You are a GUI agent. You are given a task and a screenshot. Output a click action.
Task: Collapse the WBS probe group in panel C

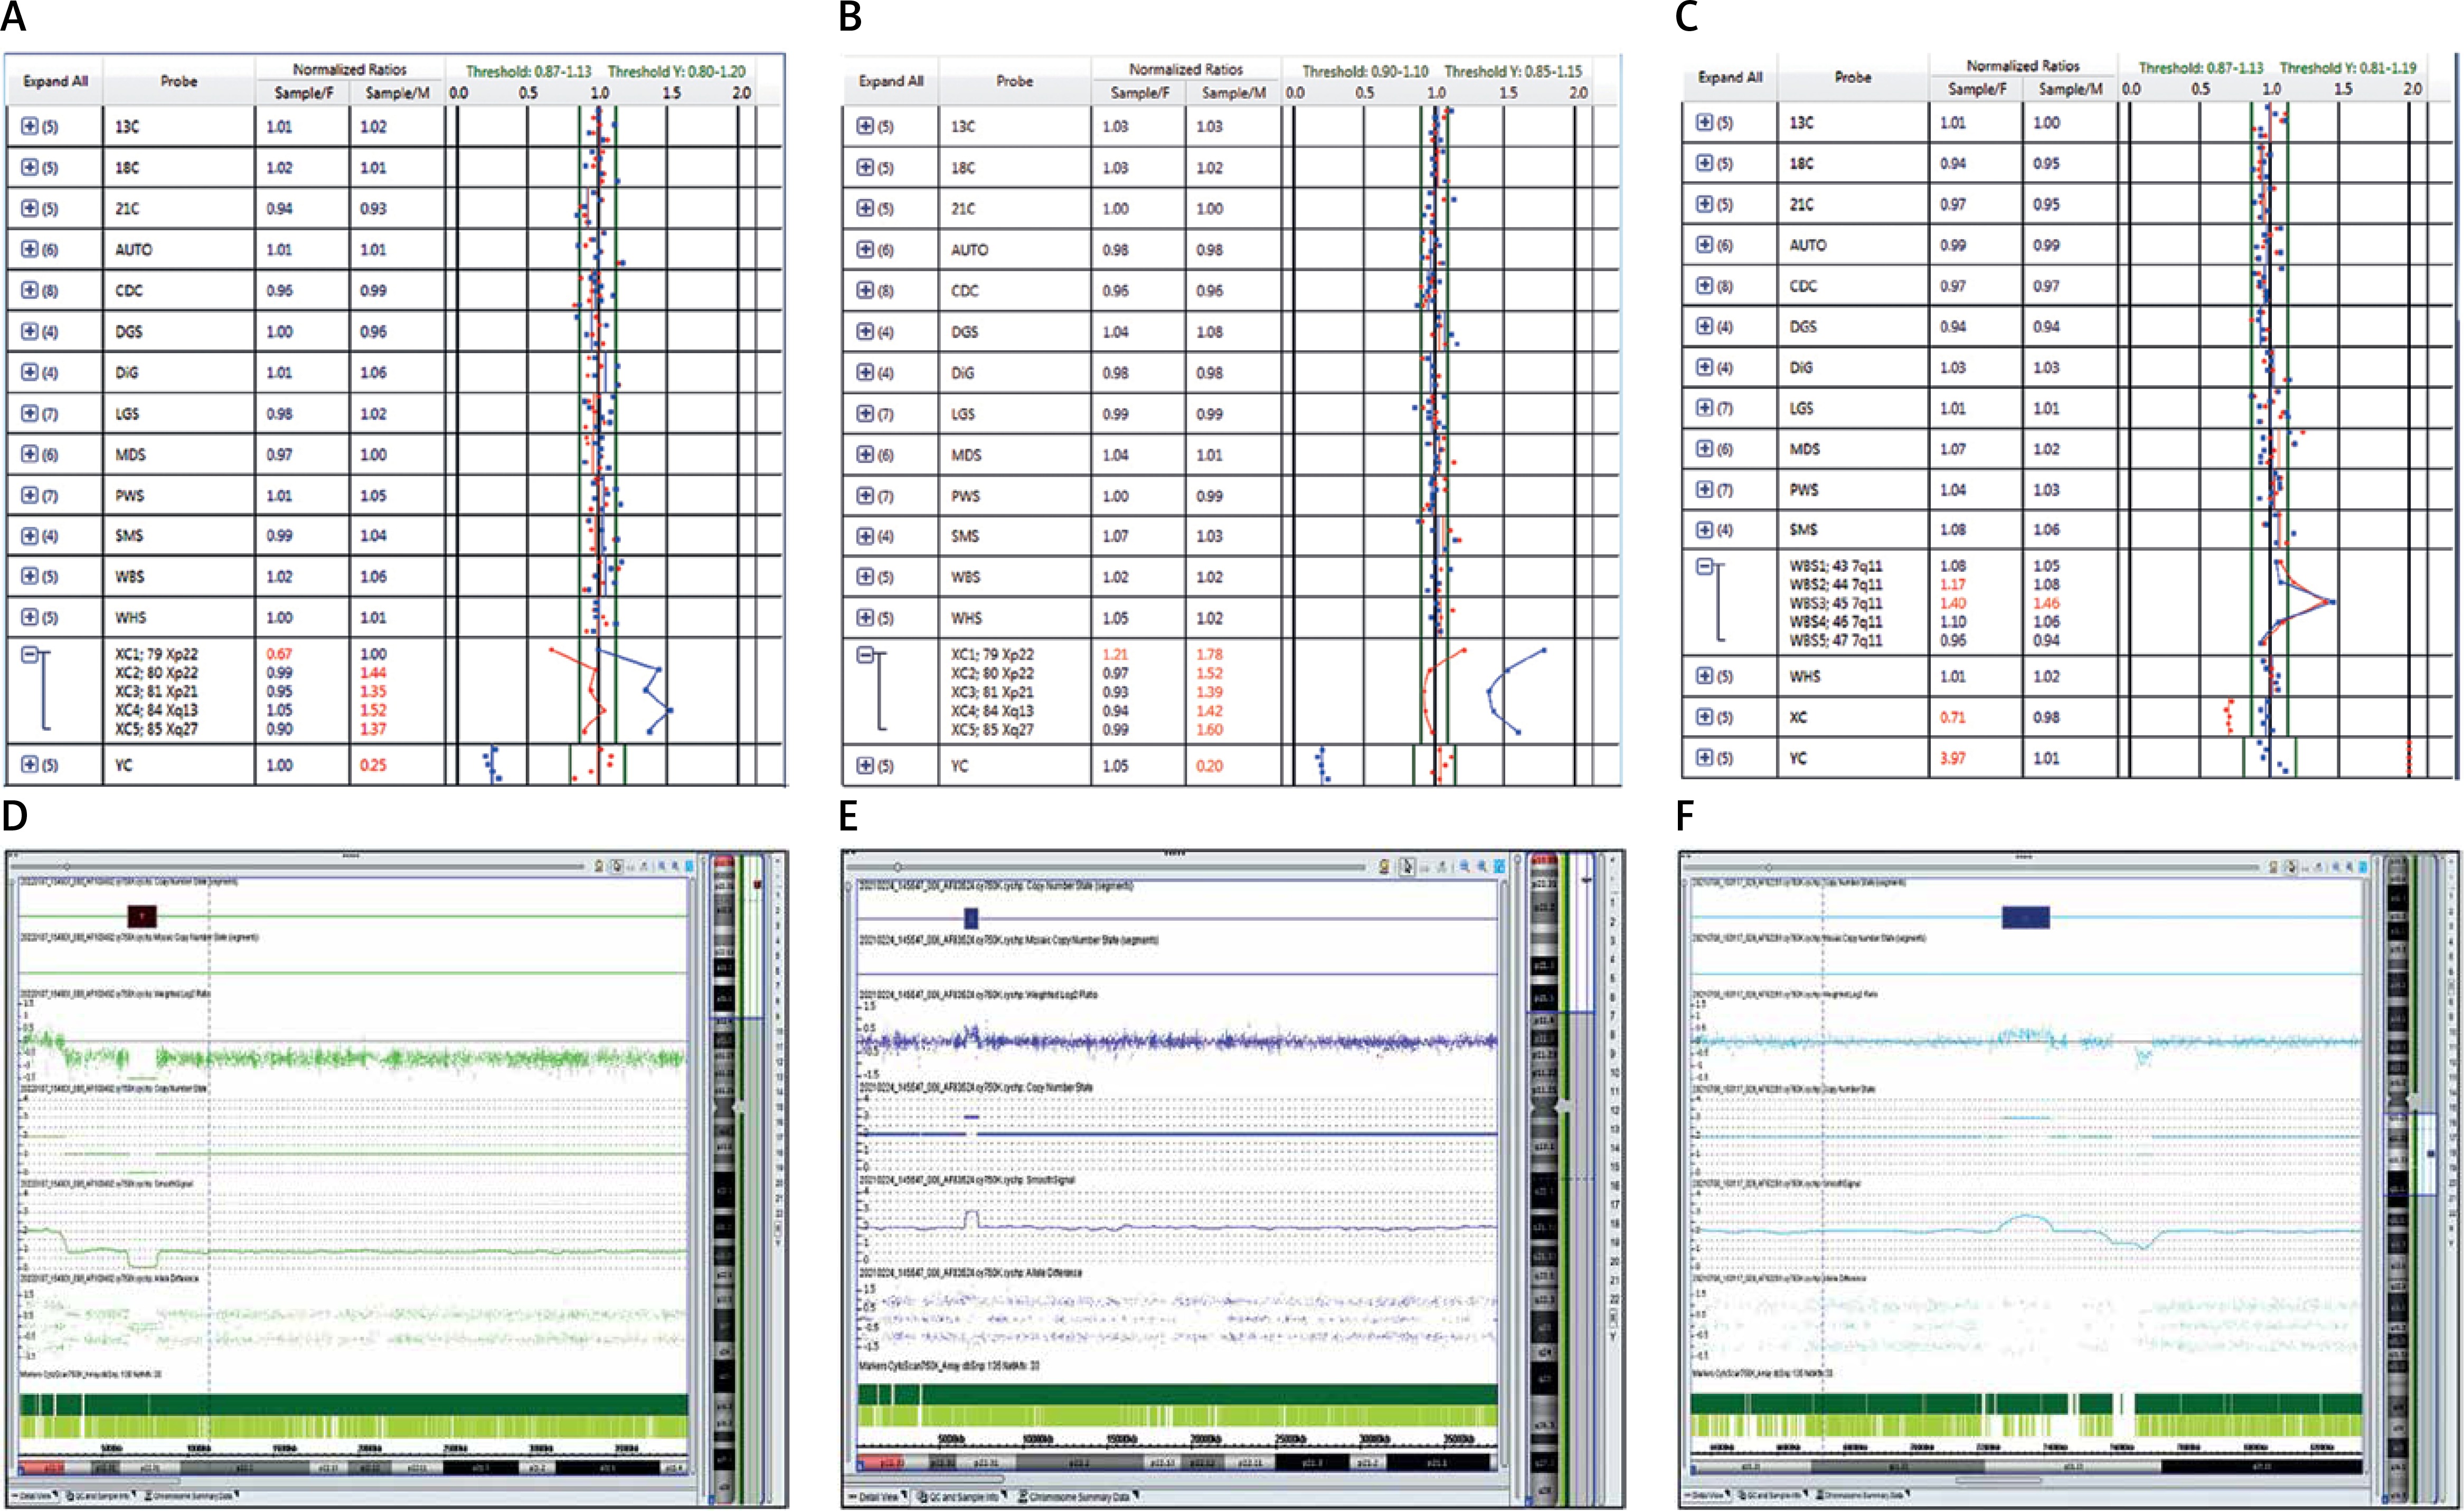pos(1704,566)
